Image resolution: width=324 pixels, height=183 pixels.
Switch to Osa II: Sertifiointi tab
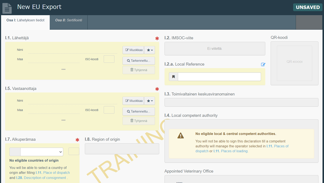tap(68, 20)
